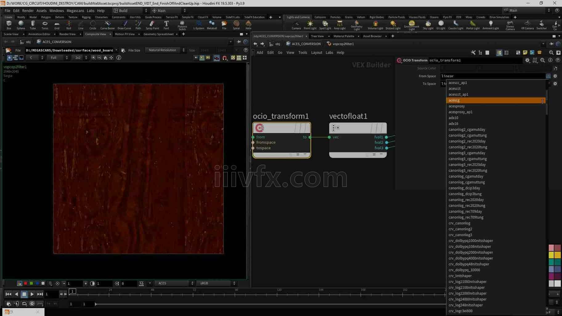
Task: Add a Spot Light
Action: [x=325, y=25]
